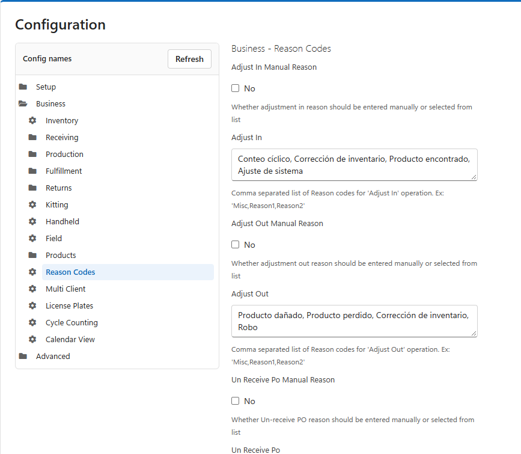Screen dimensions: 521x454
Task: Click the Adjust In textarea resize handle
Action: tap(474, 177)
